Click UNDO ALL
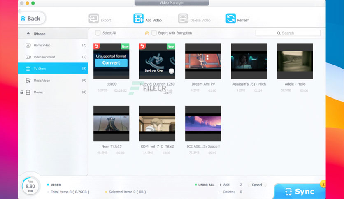The image size is (344, 199). [x=206, y=185]
